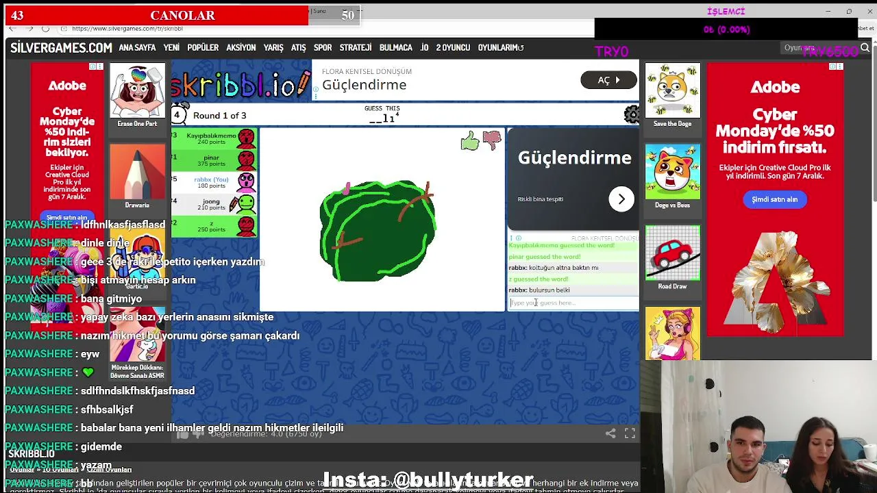Click pinar's red avatar

tap(246, 160)
